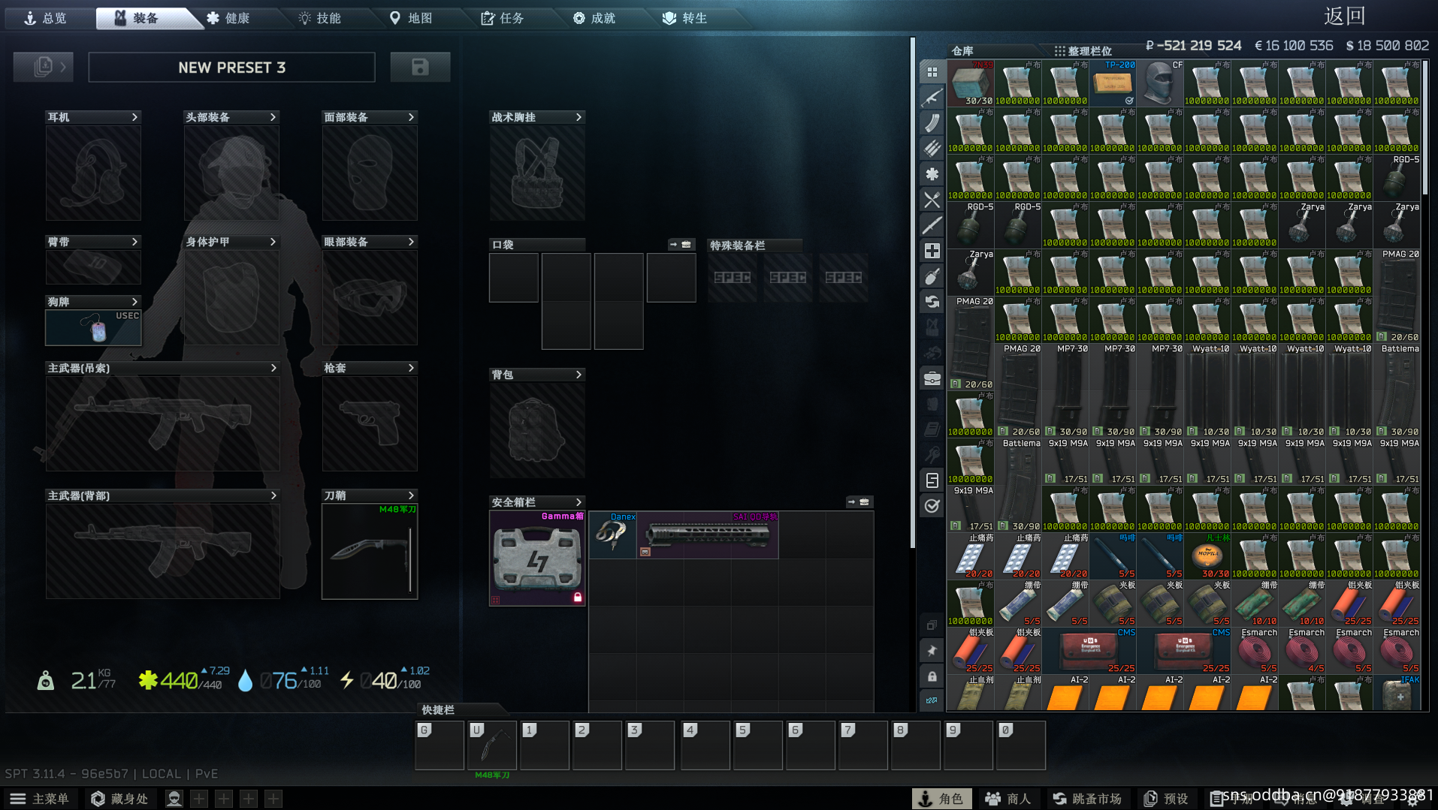Click the briefcase containers filter icon
Viewport: 1438px width, 810px height.
point(932,378)
